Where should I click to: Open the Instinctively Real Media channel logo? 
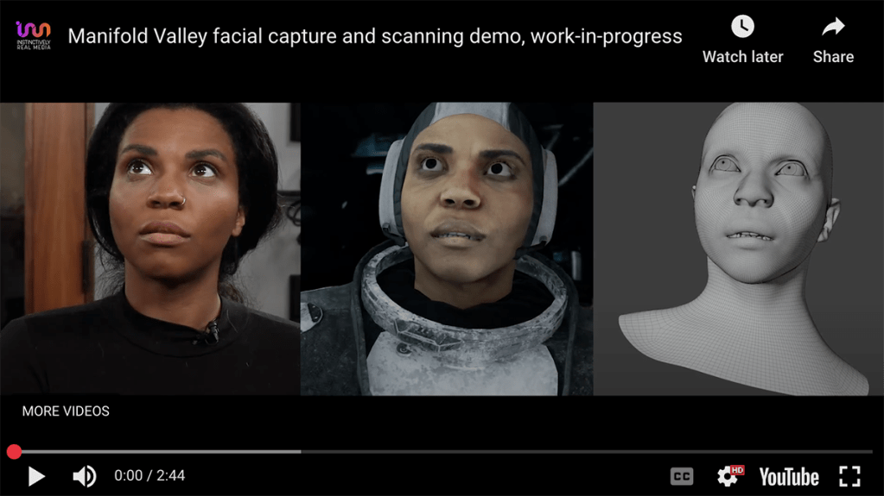point(33,35)
